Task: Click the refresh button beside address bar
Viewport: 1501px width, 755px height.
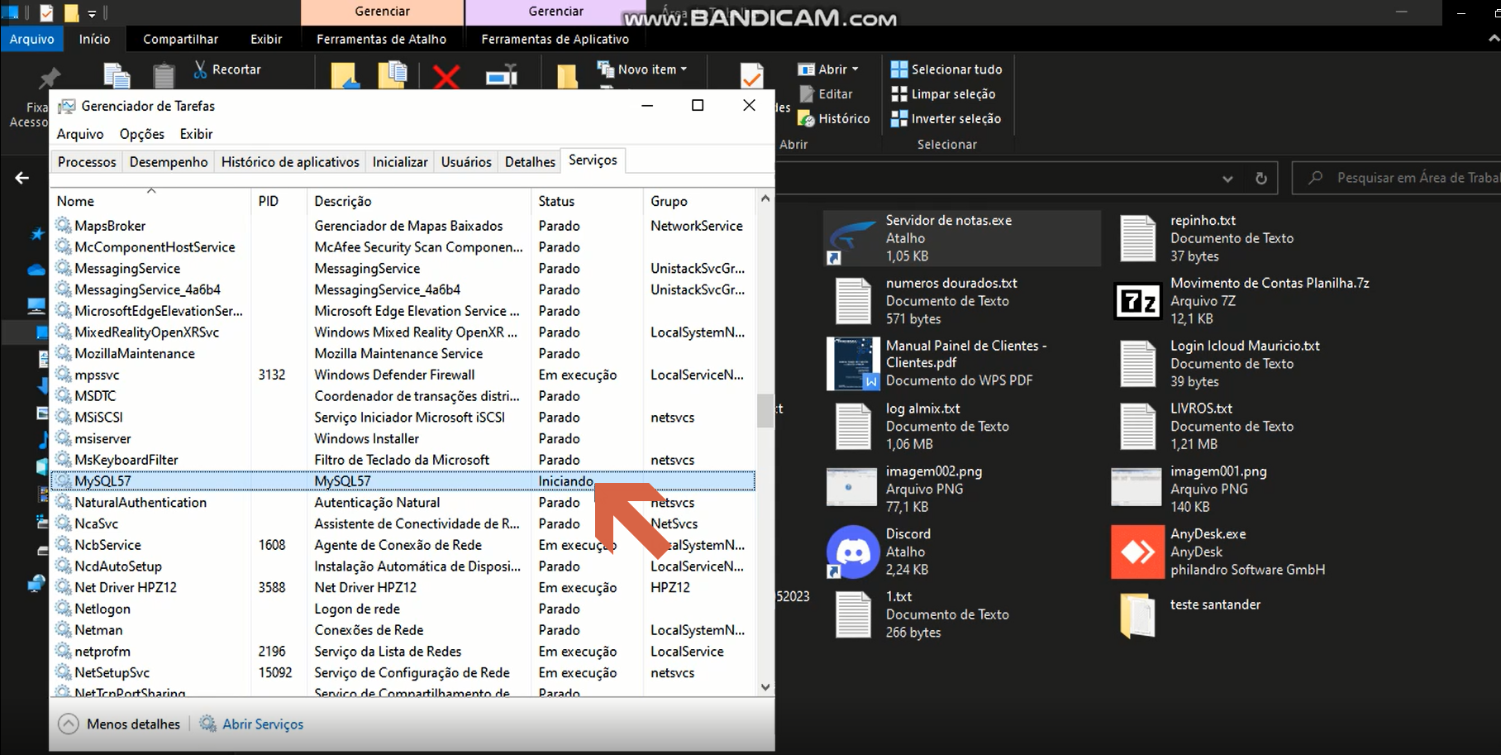Action: coord(1260,178)
